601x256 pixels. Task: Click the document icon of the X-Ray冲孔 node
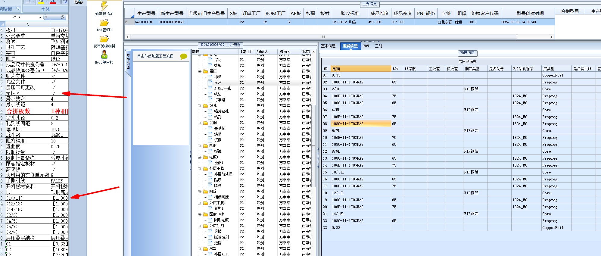pyautogui.click(x=210, y=89)
